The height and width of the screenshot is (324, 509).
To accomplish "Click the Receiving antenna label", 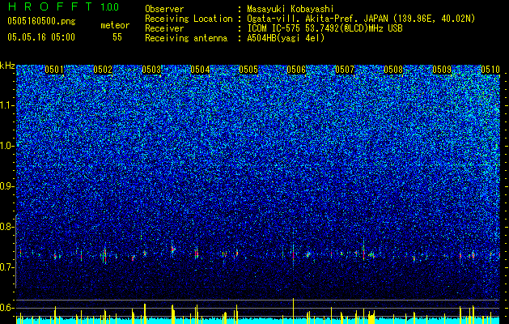I will [x=186, y=38].
